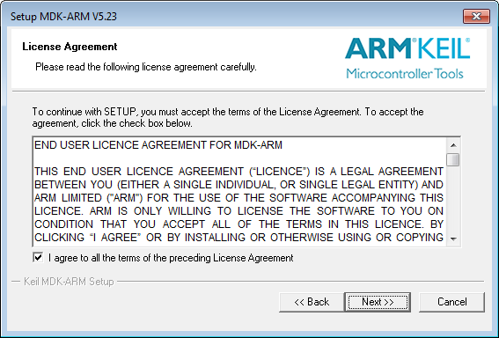Go back with the << Back button
499x338 pixels.
coord(312,302)
